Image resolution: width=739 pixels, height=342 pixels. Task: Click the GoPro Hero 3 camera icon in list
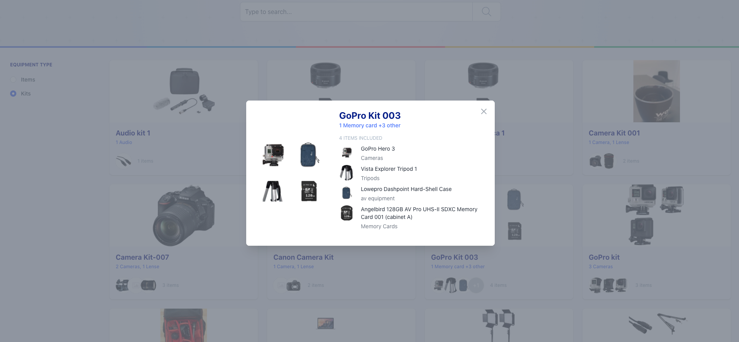tap(346, 153)
